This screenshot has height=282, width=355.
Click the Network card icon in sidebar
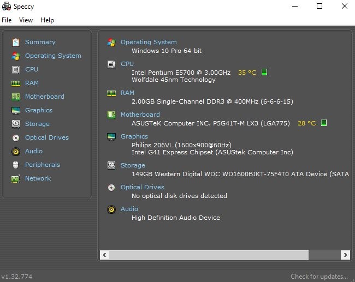pos(16,179)
